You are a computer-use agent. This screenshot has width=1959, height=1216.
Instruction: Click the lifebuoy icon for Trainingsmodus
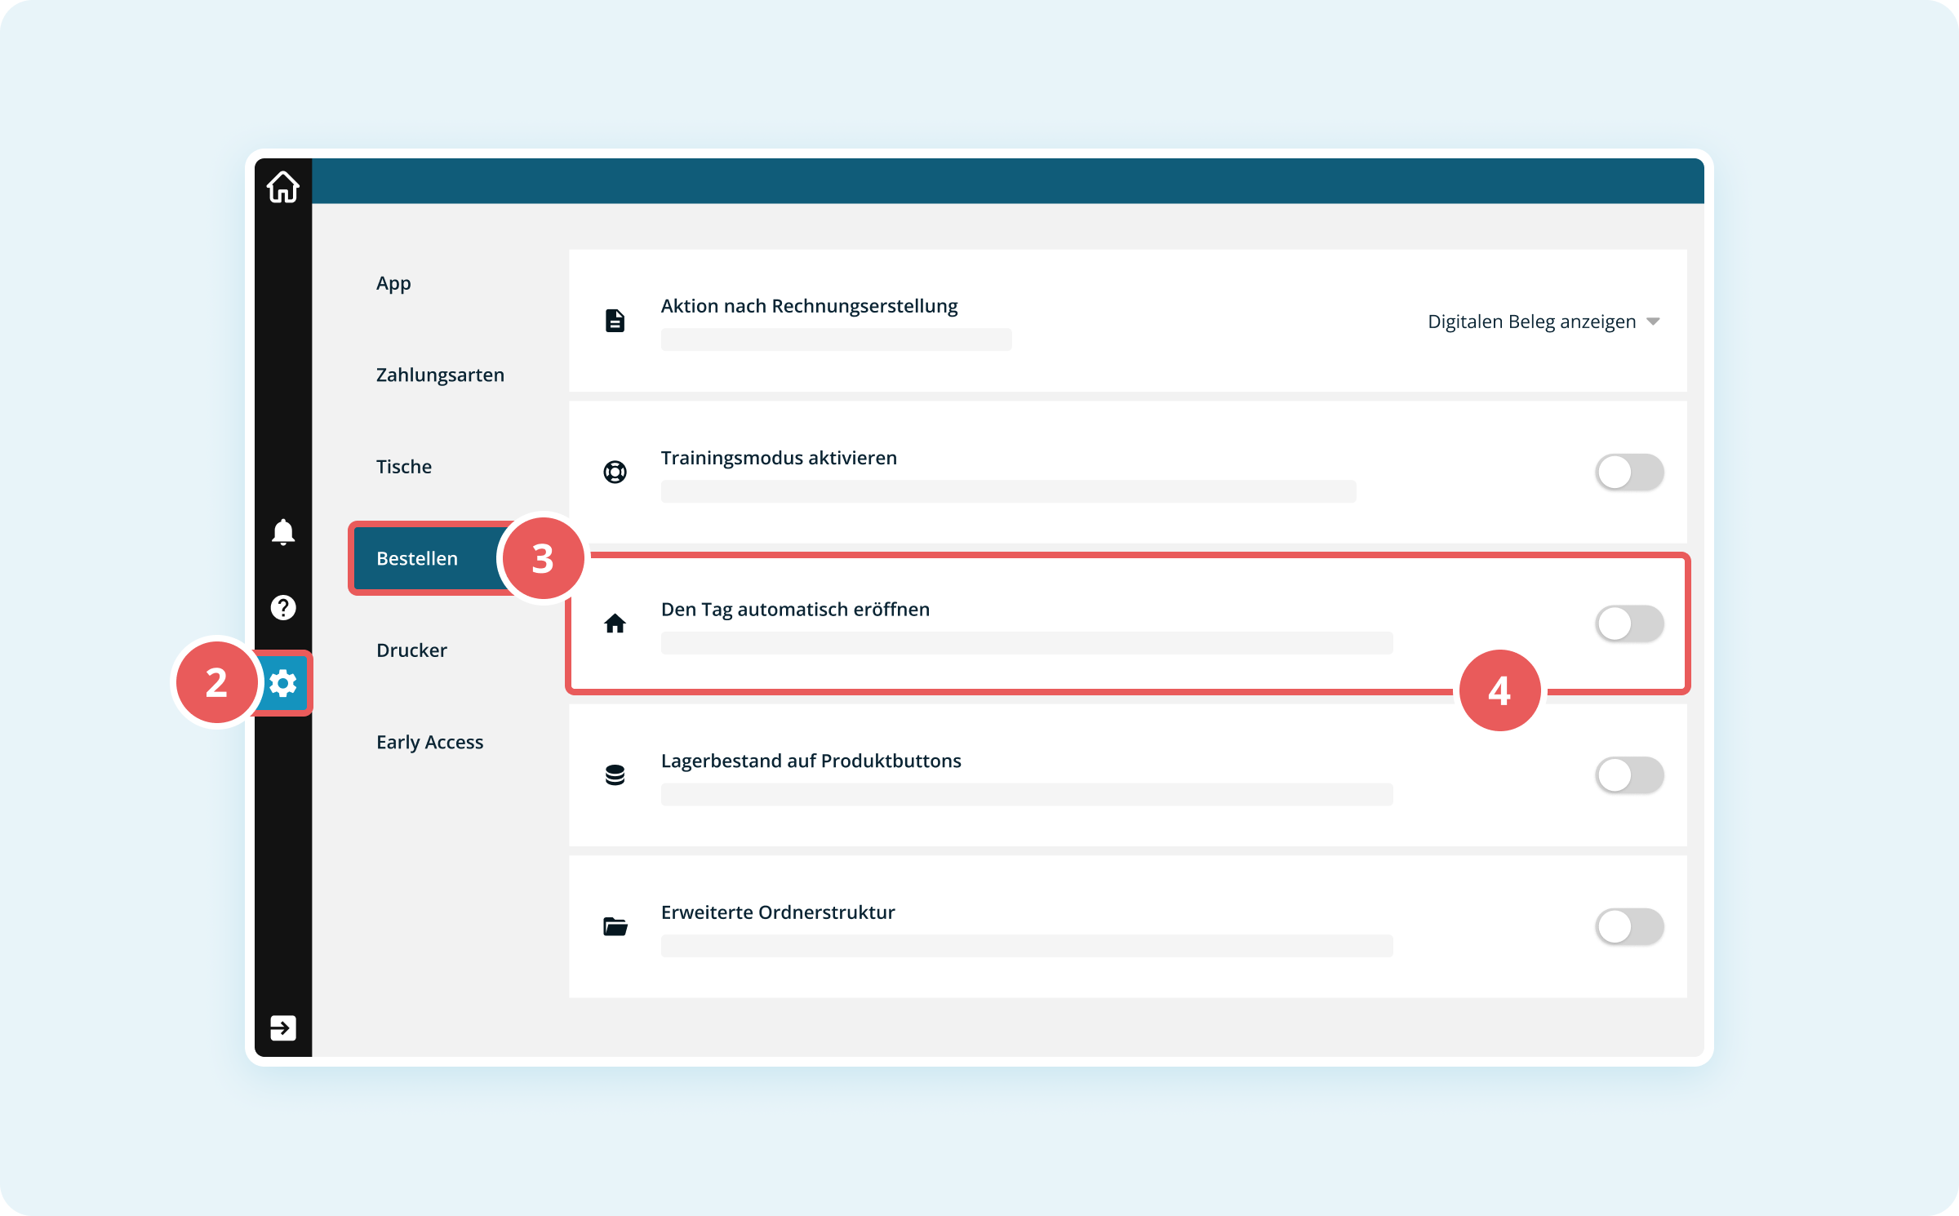(x=615, y=472)
